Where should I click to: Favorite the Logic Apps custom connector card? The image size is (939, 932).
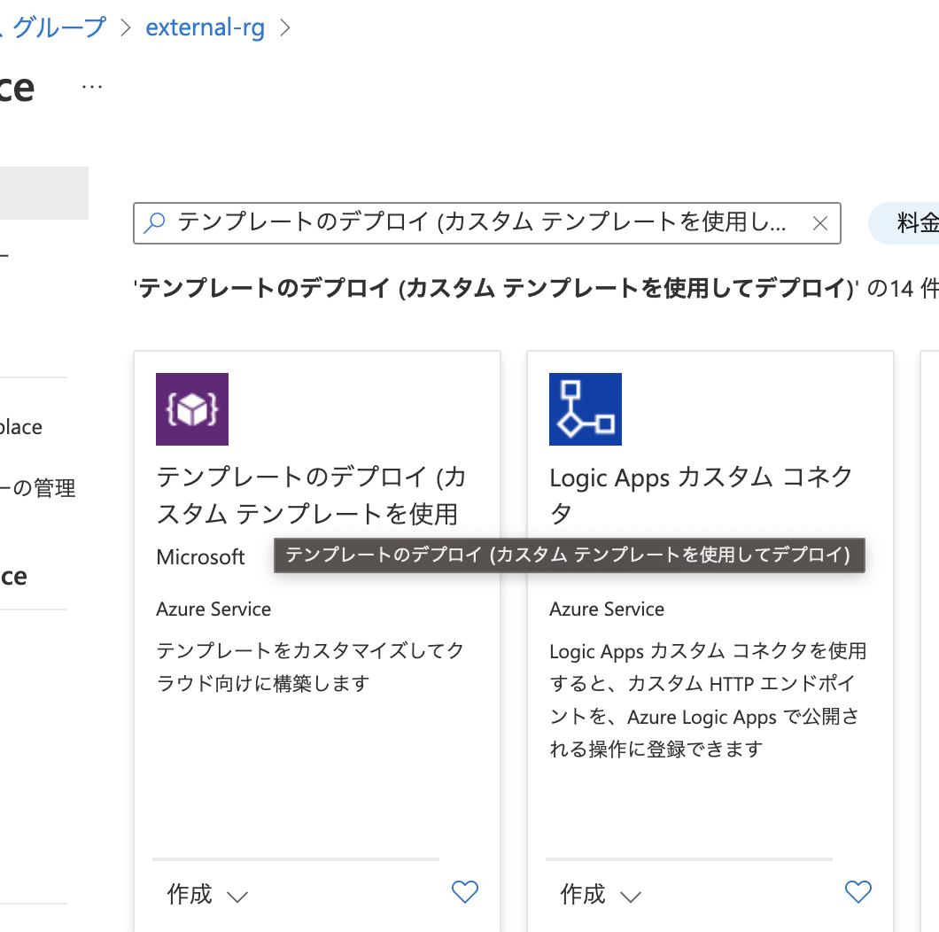coord(858,892)
